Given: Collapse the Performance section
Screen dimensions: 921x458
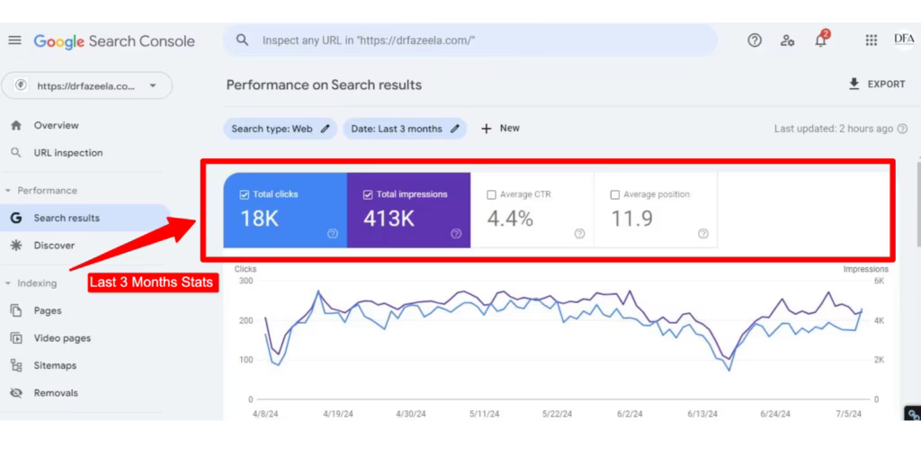Looking at the screenshot, I should tap(8, 191).
